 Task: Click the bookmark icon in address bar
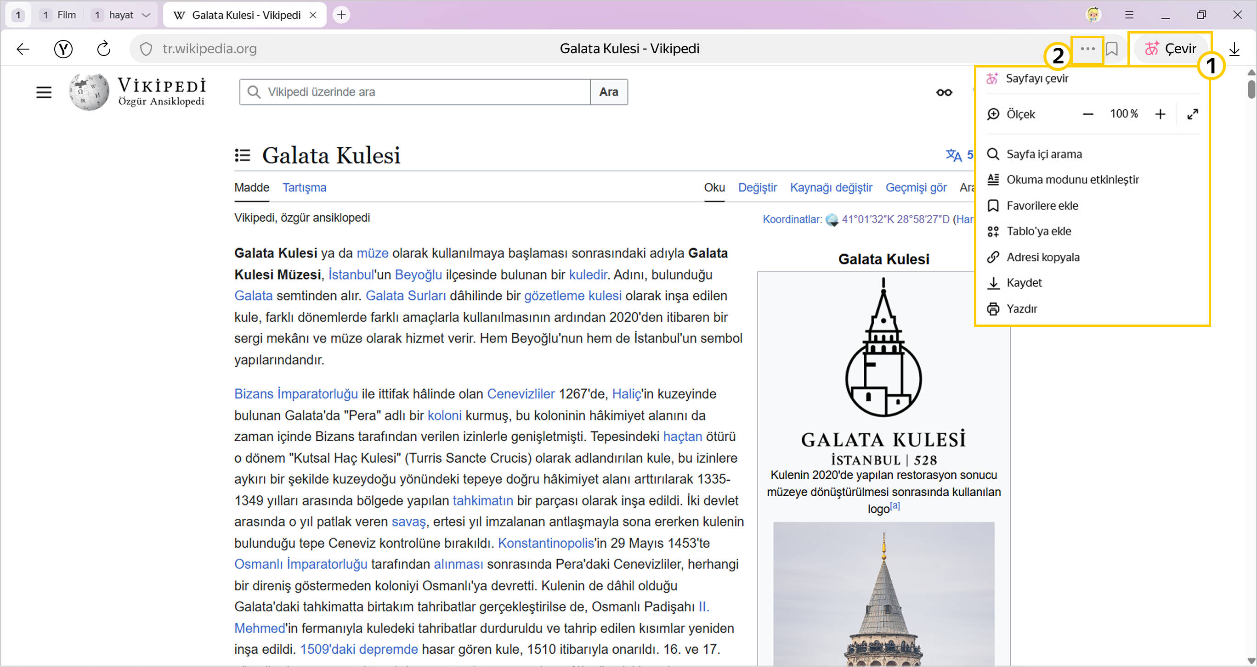click(1112, 49)
